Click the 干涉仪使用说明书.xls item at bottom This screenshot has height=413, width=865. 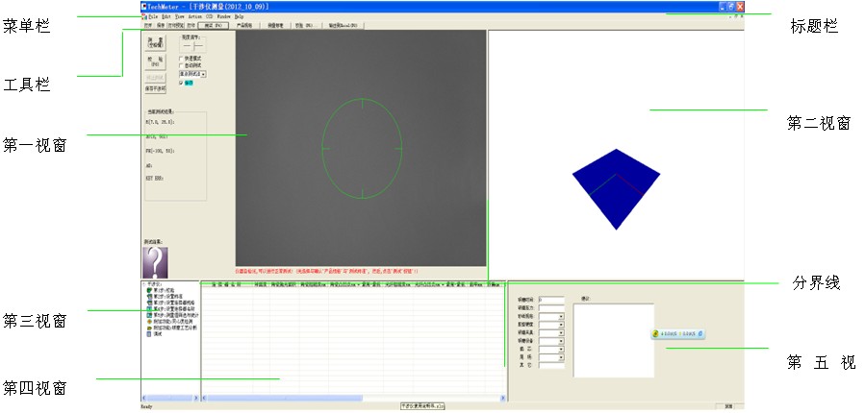point(422,406)
